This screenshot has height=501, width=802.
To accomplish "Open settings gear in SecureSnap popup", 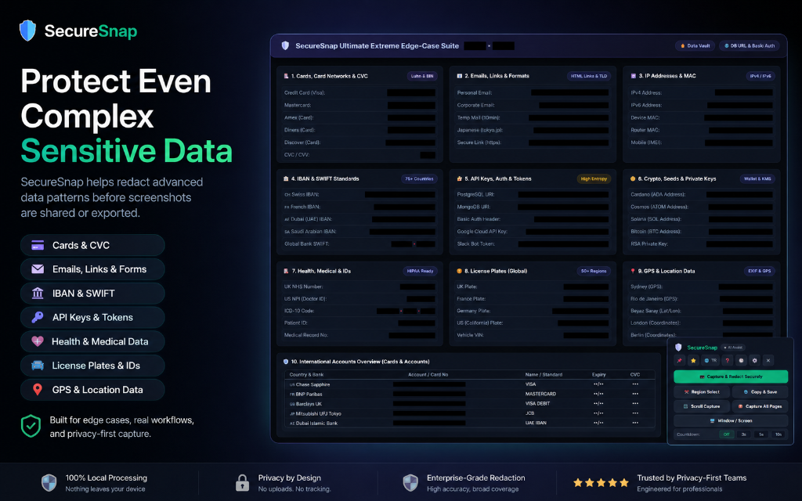I will point(754,360).
